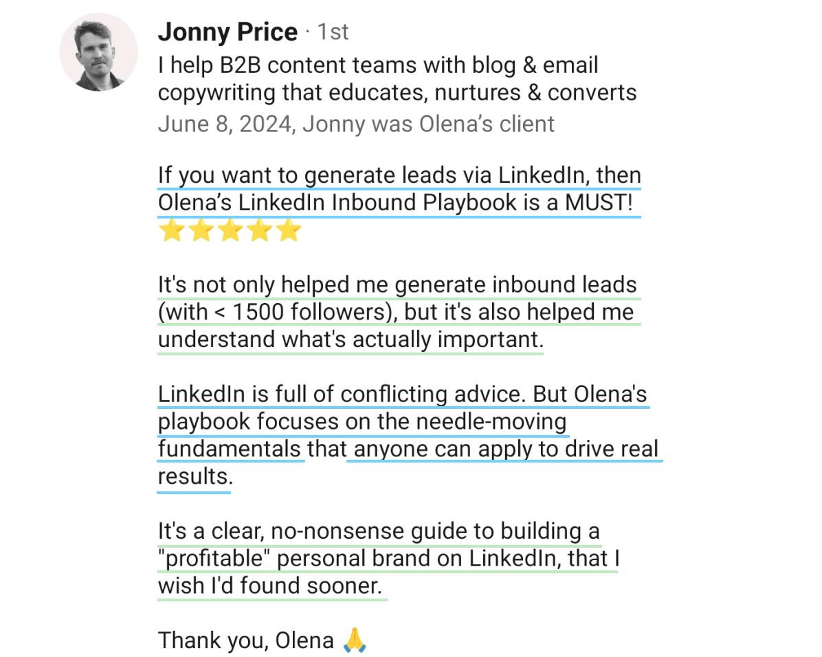Screen dimensions: 822x657
Task: Click the praying hands emoji
Action: click(x=355, y=640)
